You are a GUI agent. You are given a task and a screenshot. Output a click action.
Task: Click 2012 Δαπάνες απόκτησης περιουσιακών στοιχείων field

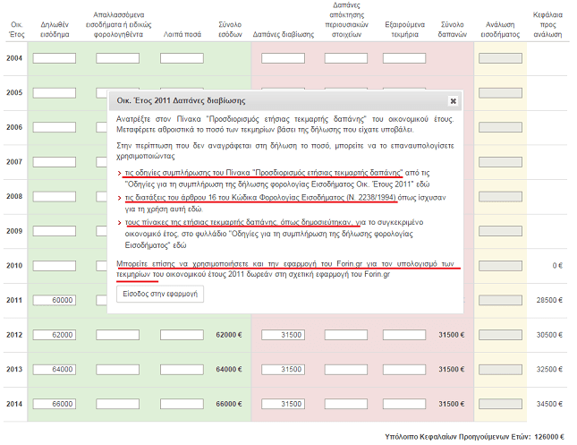pyautogui.click(x=346, y=335)
